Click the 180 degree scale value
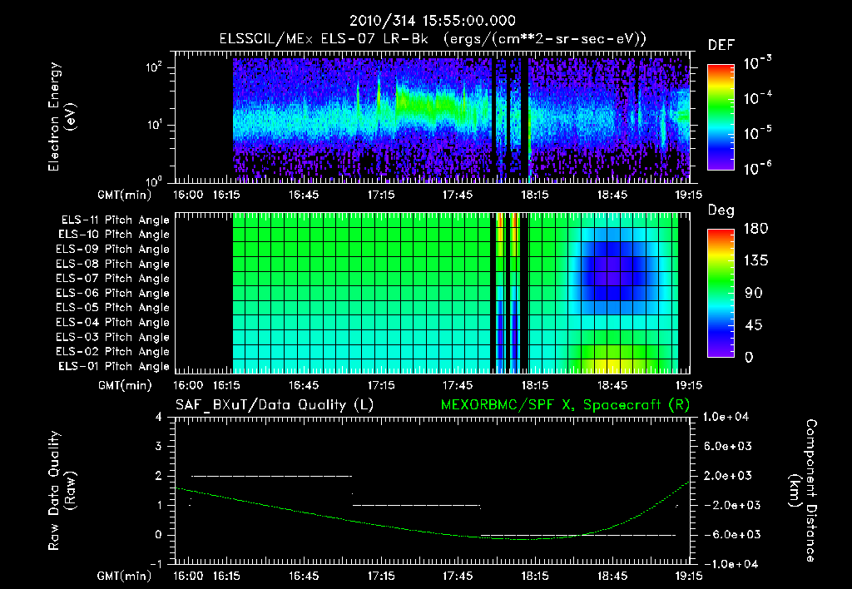 (x=755, y=228)
